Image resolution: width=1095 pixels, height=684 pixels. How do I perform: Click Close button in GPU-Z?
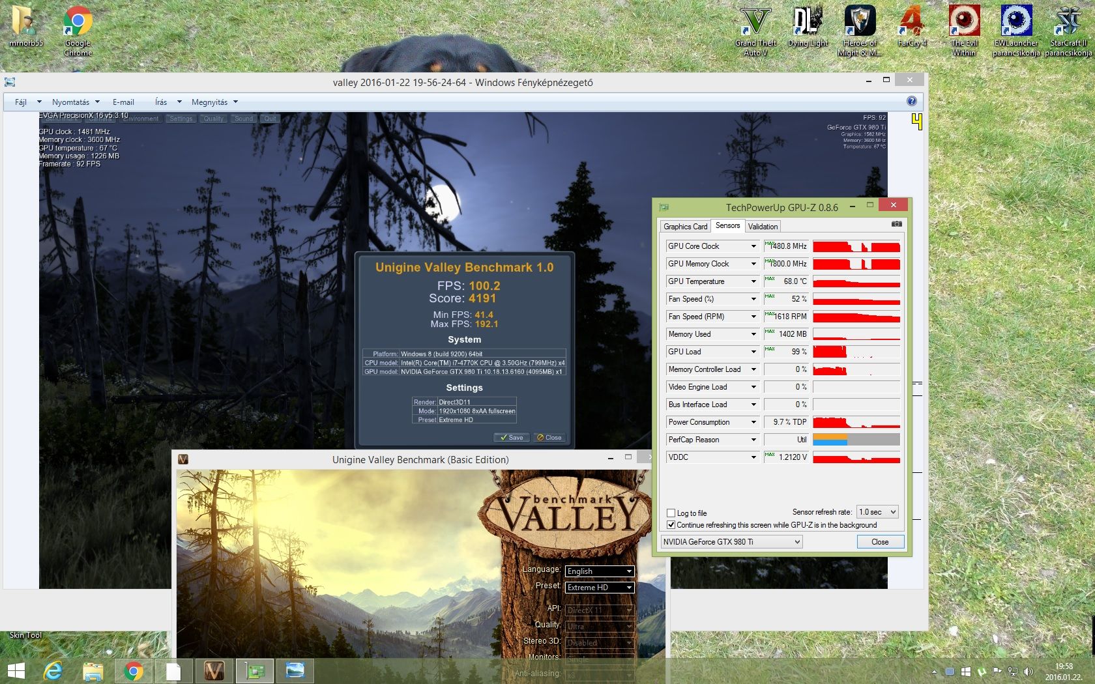tap(880, 542)
